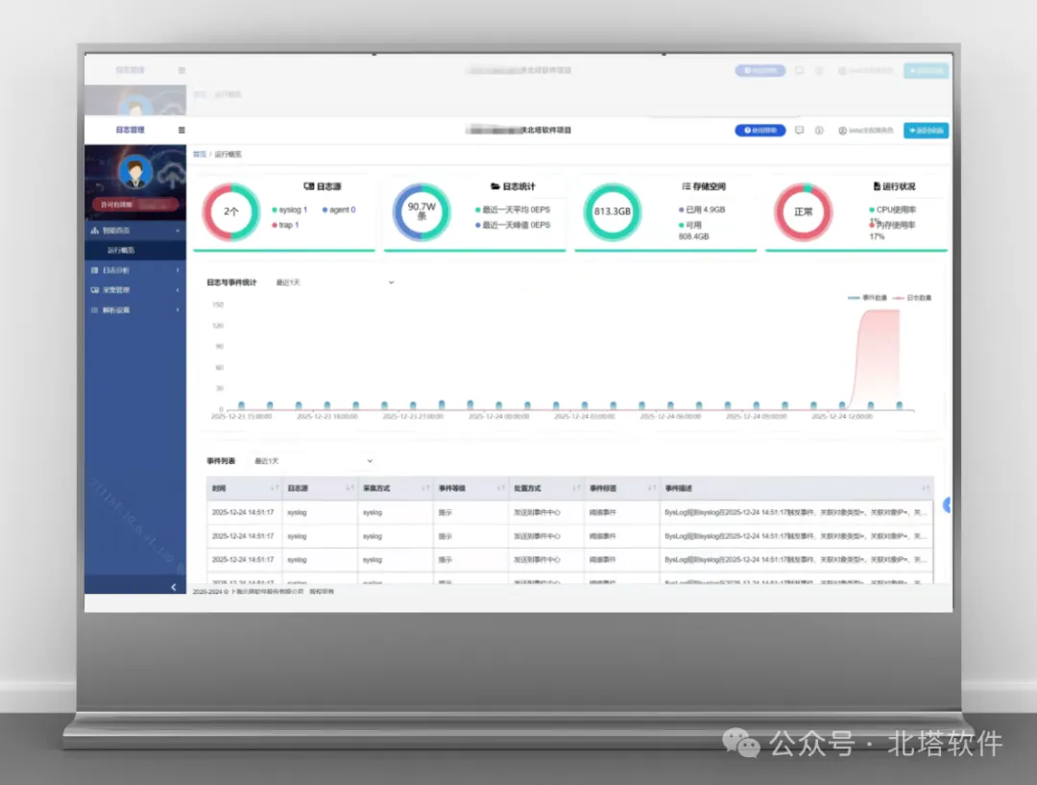1037x785 pixels.
Task: Toggle the 事件数量 series in chart legend
Action: point(868,298)
